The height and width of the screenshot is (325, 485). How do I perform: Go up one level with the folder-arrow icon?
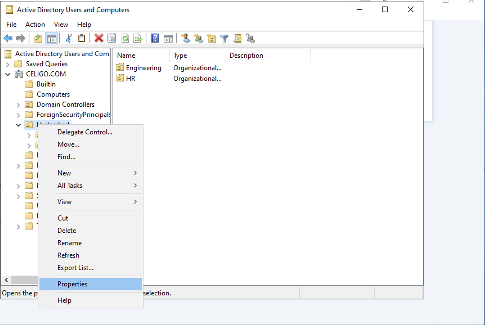point(38,38)
